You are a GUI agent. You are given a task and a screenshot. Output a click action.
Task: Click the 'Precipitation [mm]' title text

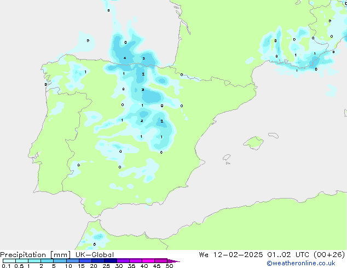pyautogui.click(x=36, y=255)
